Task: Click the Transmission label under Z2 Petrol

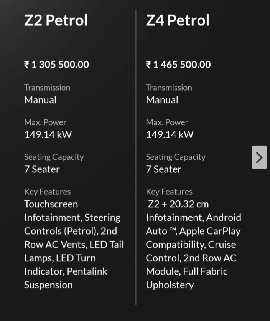Action: tap(47, 88)
